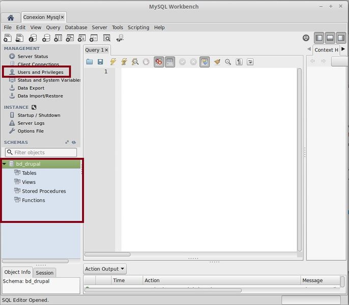Toggle invisible characters pilcrow button

(x=239, y=62)
